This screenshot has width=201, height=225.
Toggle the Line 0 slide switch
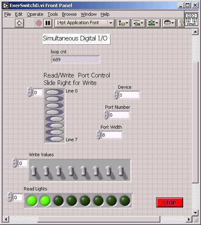coord(54,92)
